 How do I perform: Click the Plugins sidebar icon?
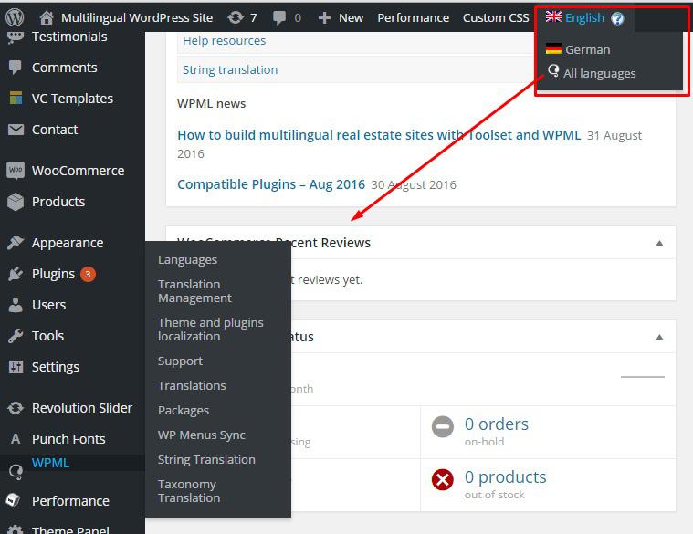15,274
